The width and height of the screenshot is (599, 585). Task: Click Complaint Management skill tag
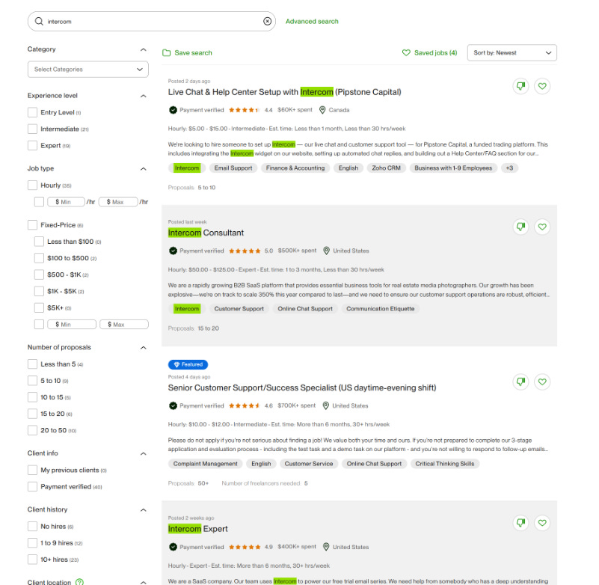point(206,464)
